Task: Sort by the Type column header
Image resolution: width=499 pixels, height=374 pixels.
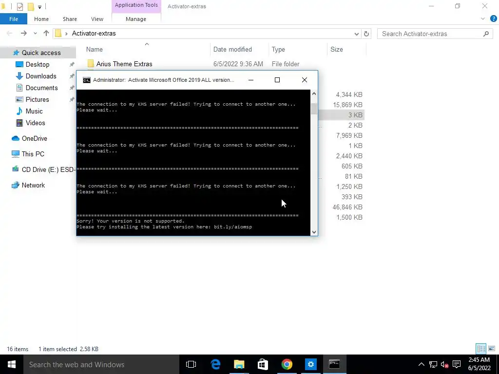Action: (x=278, y=50)
